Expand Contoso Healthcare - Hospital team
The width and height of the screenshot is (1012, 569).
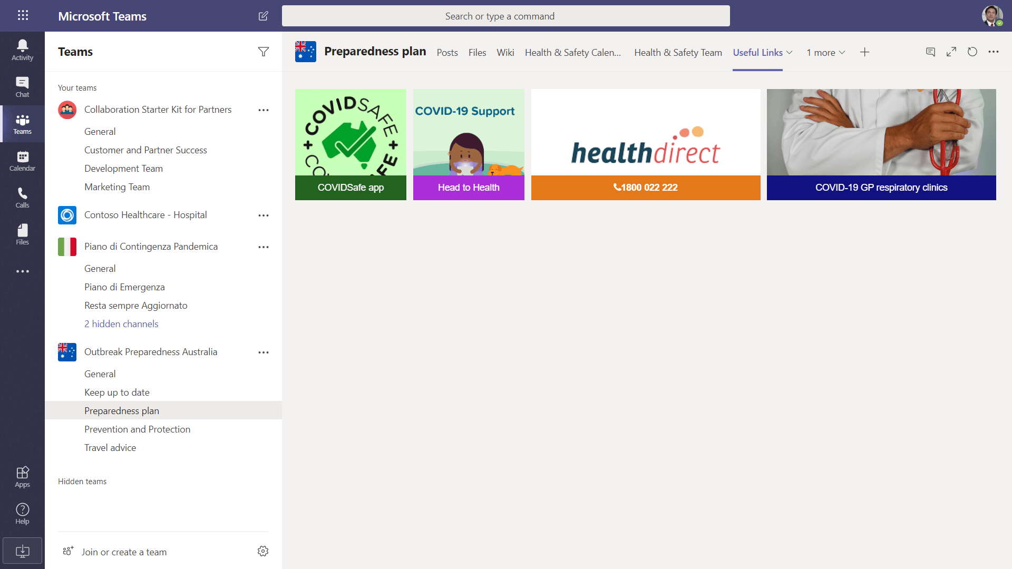pyautogui.click(x=145, y=215)
